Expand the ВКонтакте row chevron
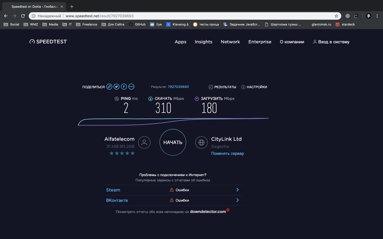Viewport: 383px width, 239px height. 238,200
